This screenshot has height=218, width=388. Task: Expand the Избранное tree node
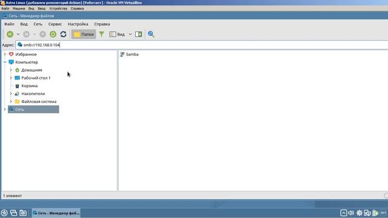pos(5,54)
